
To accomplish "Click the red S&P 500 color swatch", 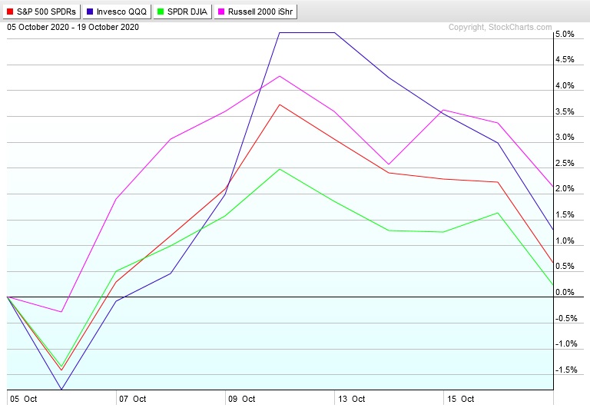I will [x=10, y=12].
